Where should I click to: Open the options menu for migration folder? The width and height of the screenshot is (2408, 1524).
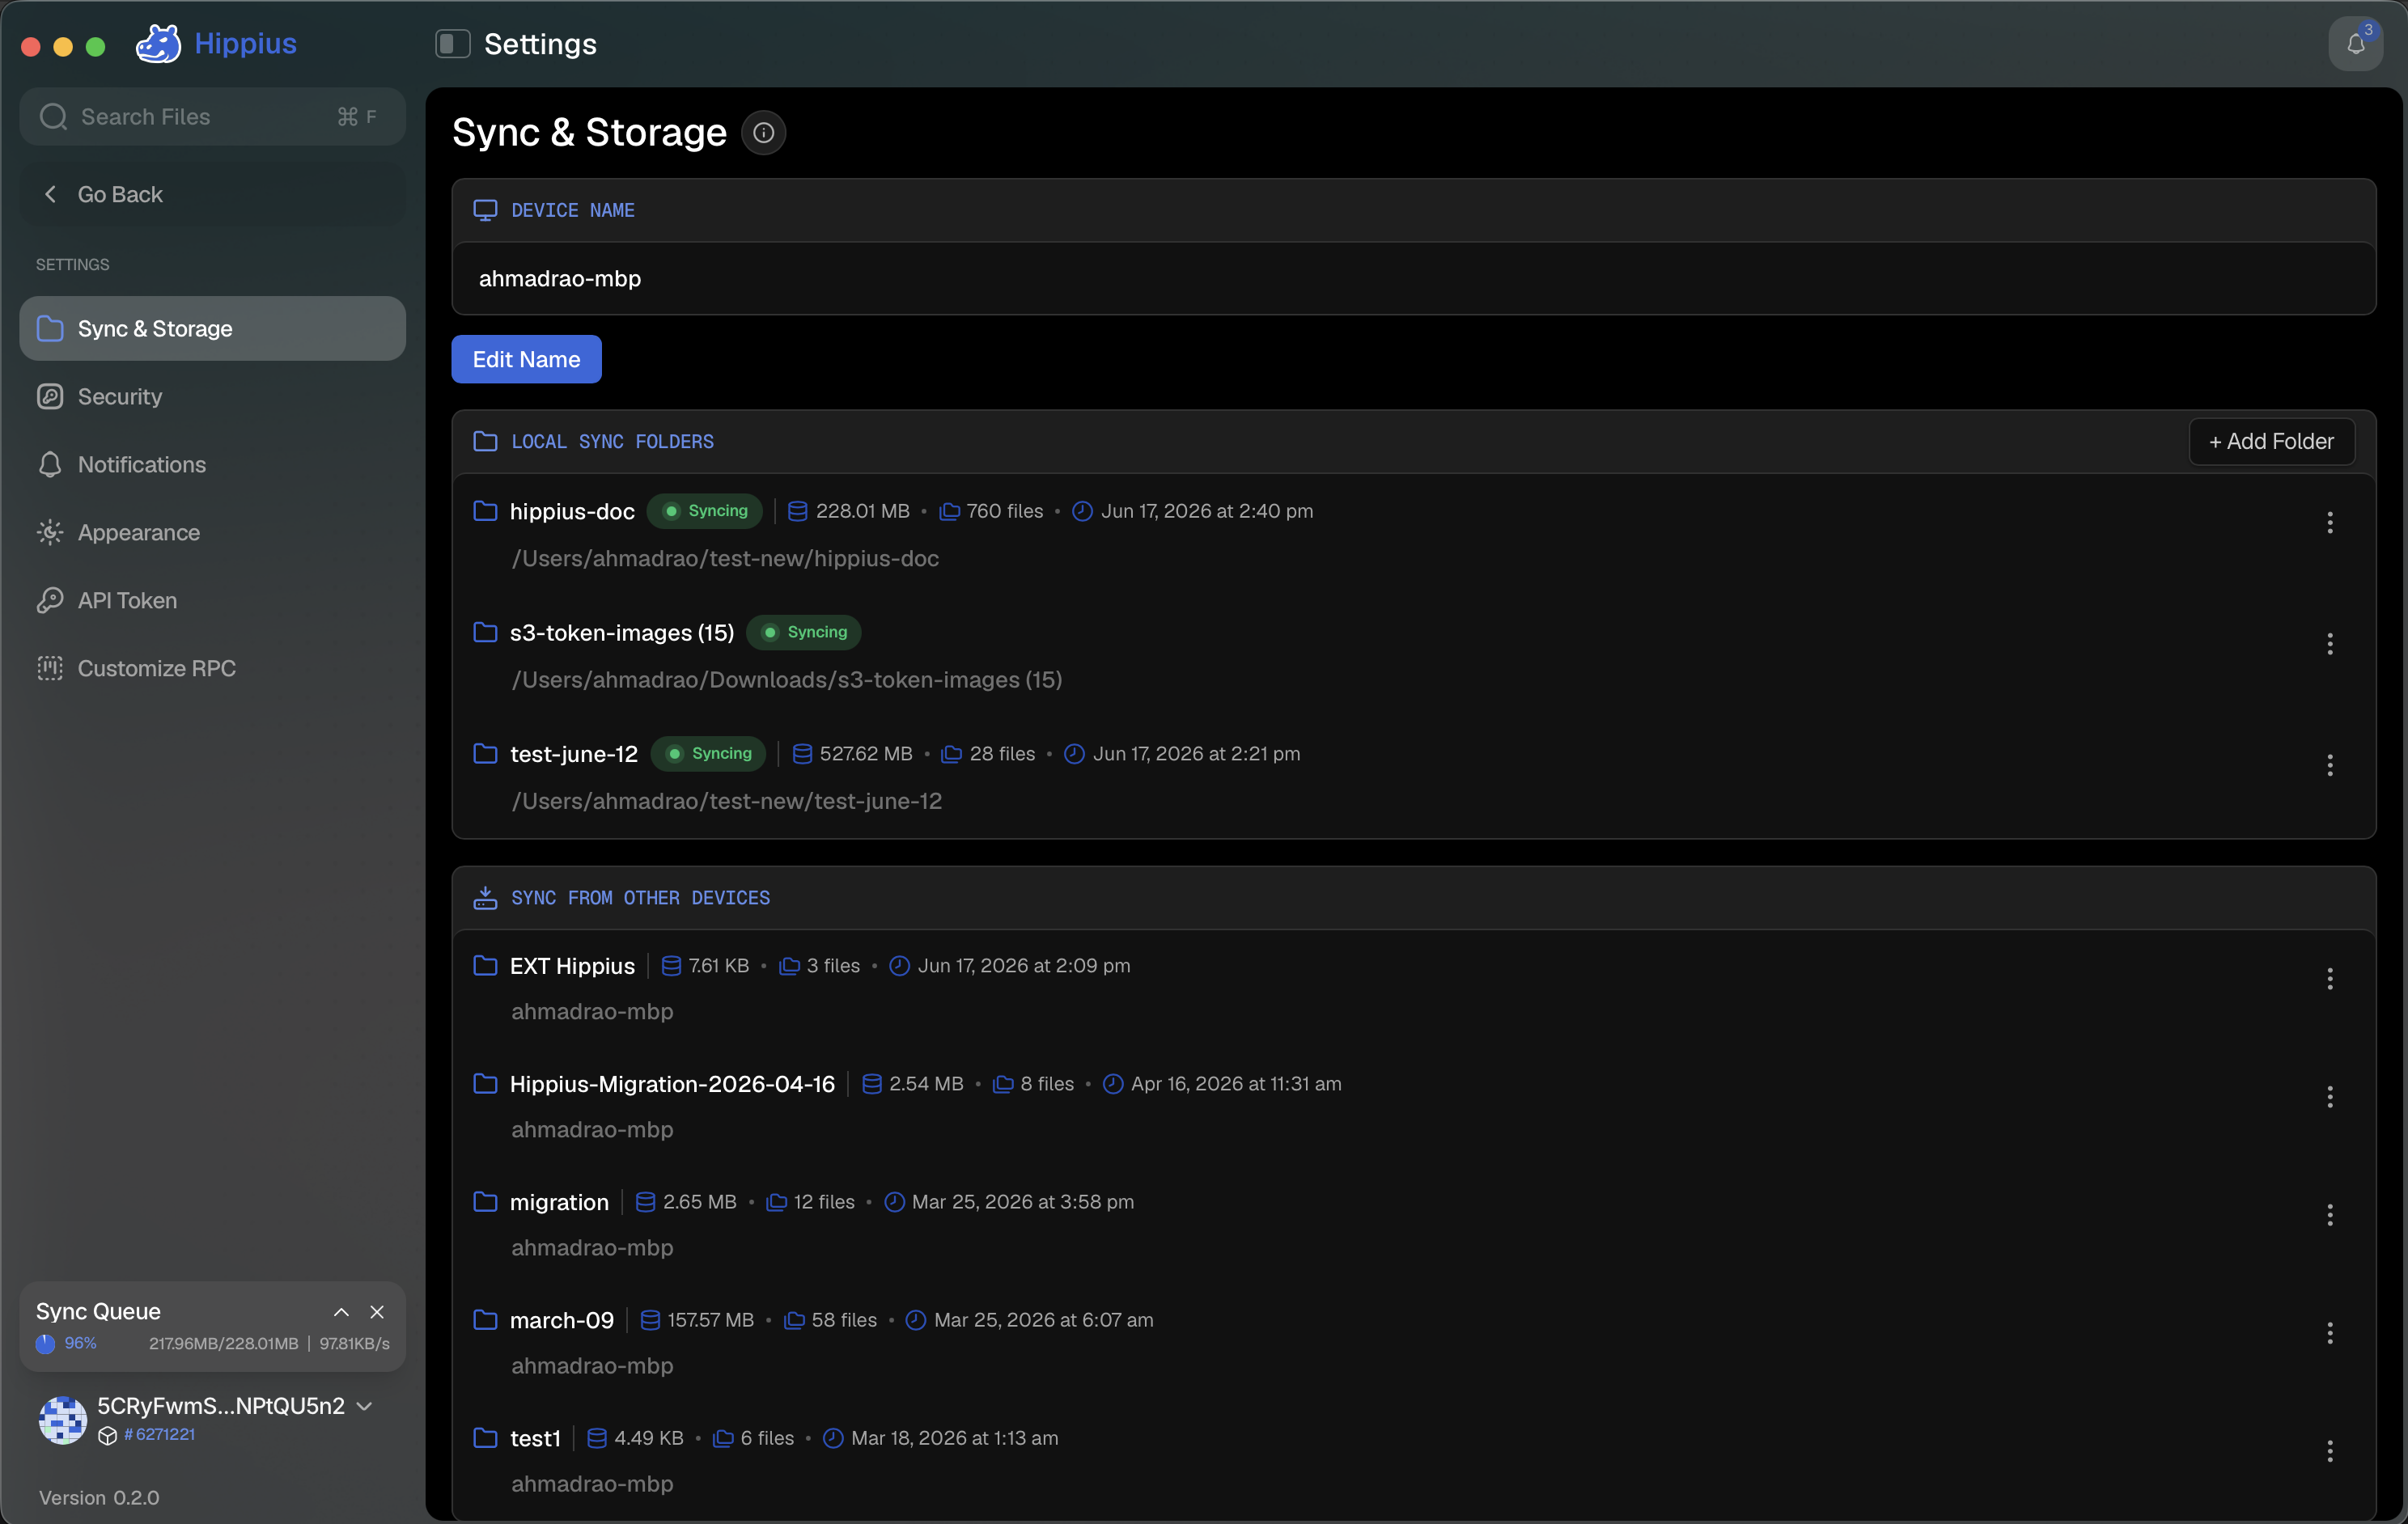[x=2329, y=1215]
